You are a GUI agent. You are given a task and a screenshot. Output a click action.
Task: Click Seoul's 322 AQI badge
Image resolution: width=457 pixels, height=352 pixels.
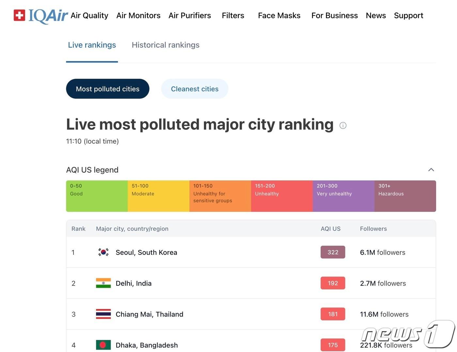[333, 252]
